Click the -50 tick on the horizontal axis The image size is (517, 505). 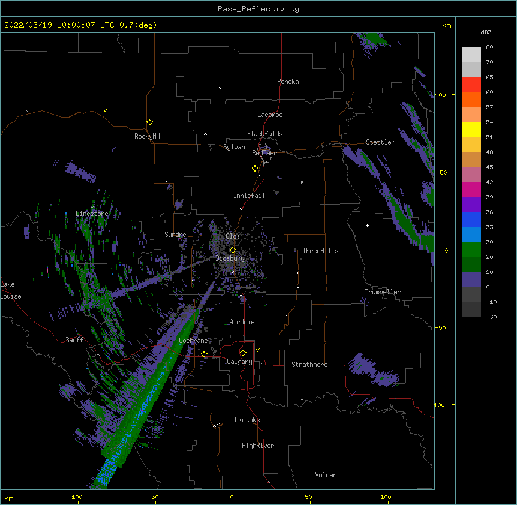click(x=153, y=497)
